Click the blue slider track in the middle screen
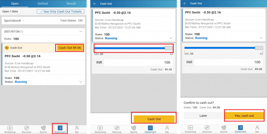 pyautogui.click(x=130, y=48)
